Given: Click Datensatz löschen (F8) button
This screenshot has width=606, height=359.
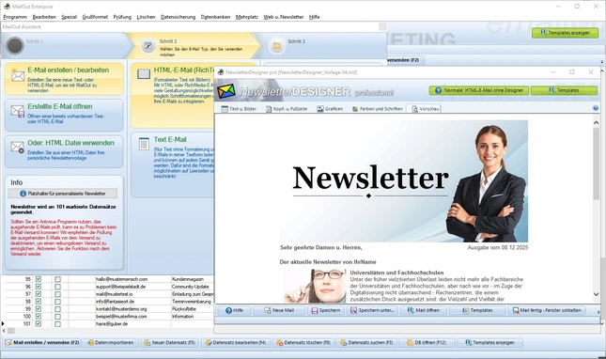Looking at the screenshot, I should (303, 342).
